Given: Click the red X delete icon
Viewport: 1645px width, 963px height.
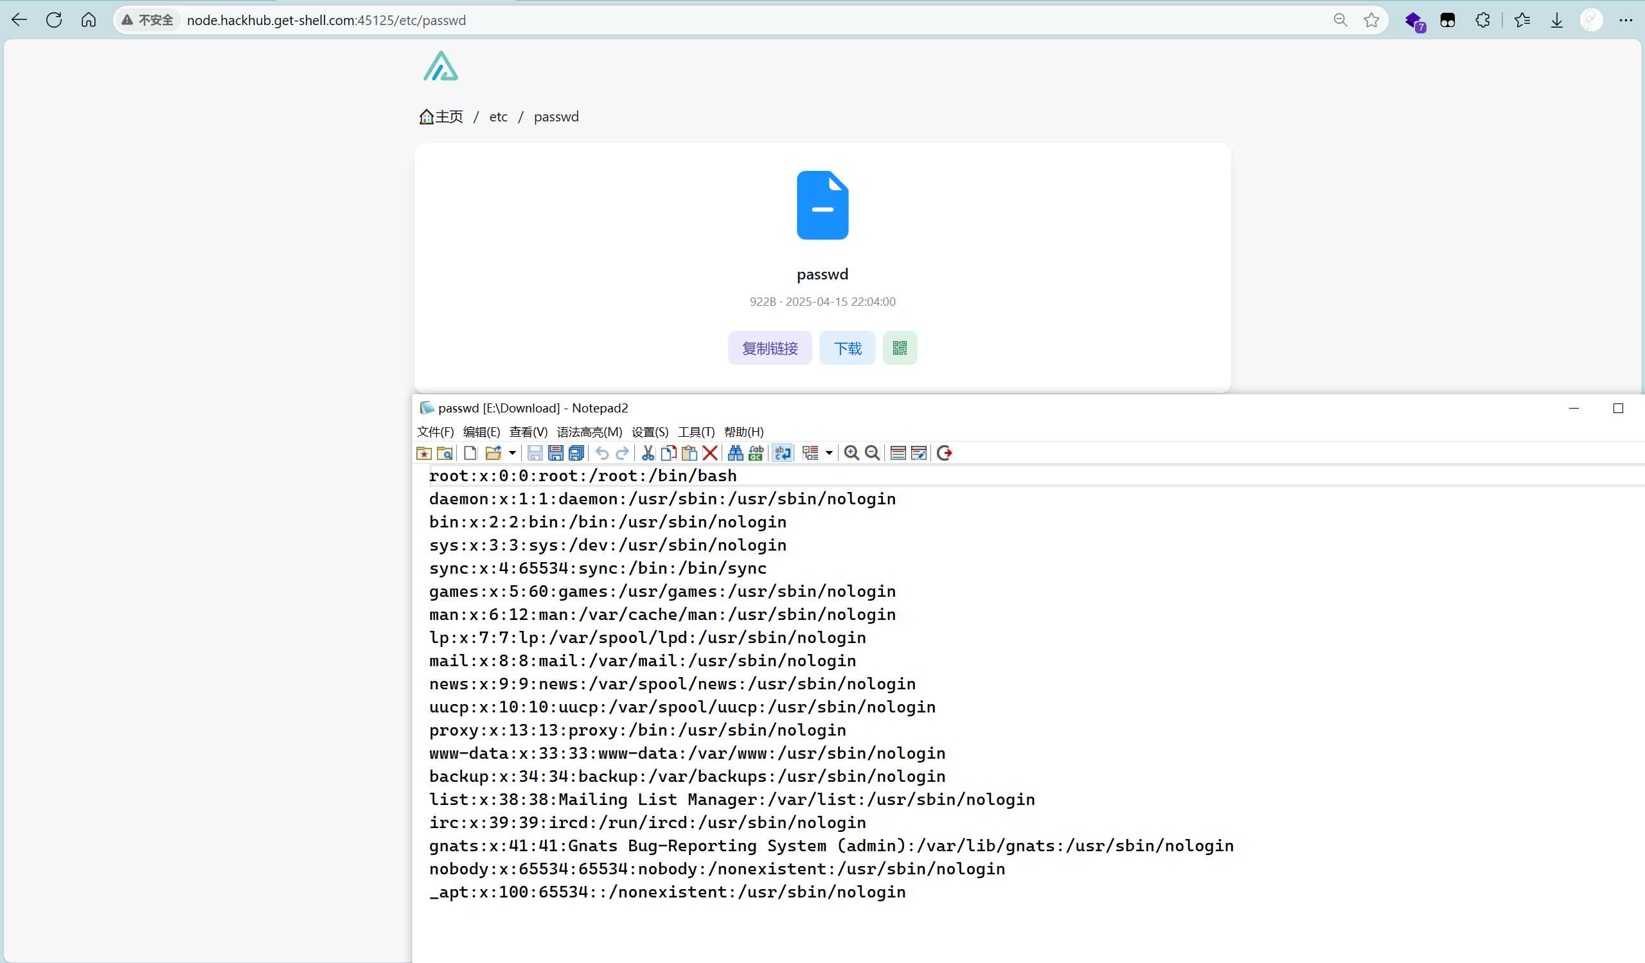Looking at the screenshot, I should pyautogui.click(x=710, y=453).
